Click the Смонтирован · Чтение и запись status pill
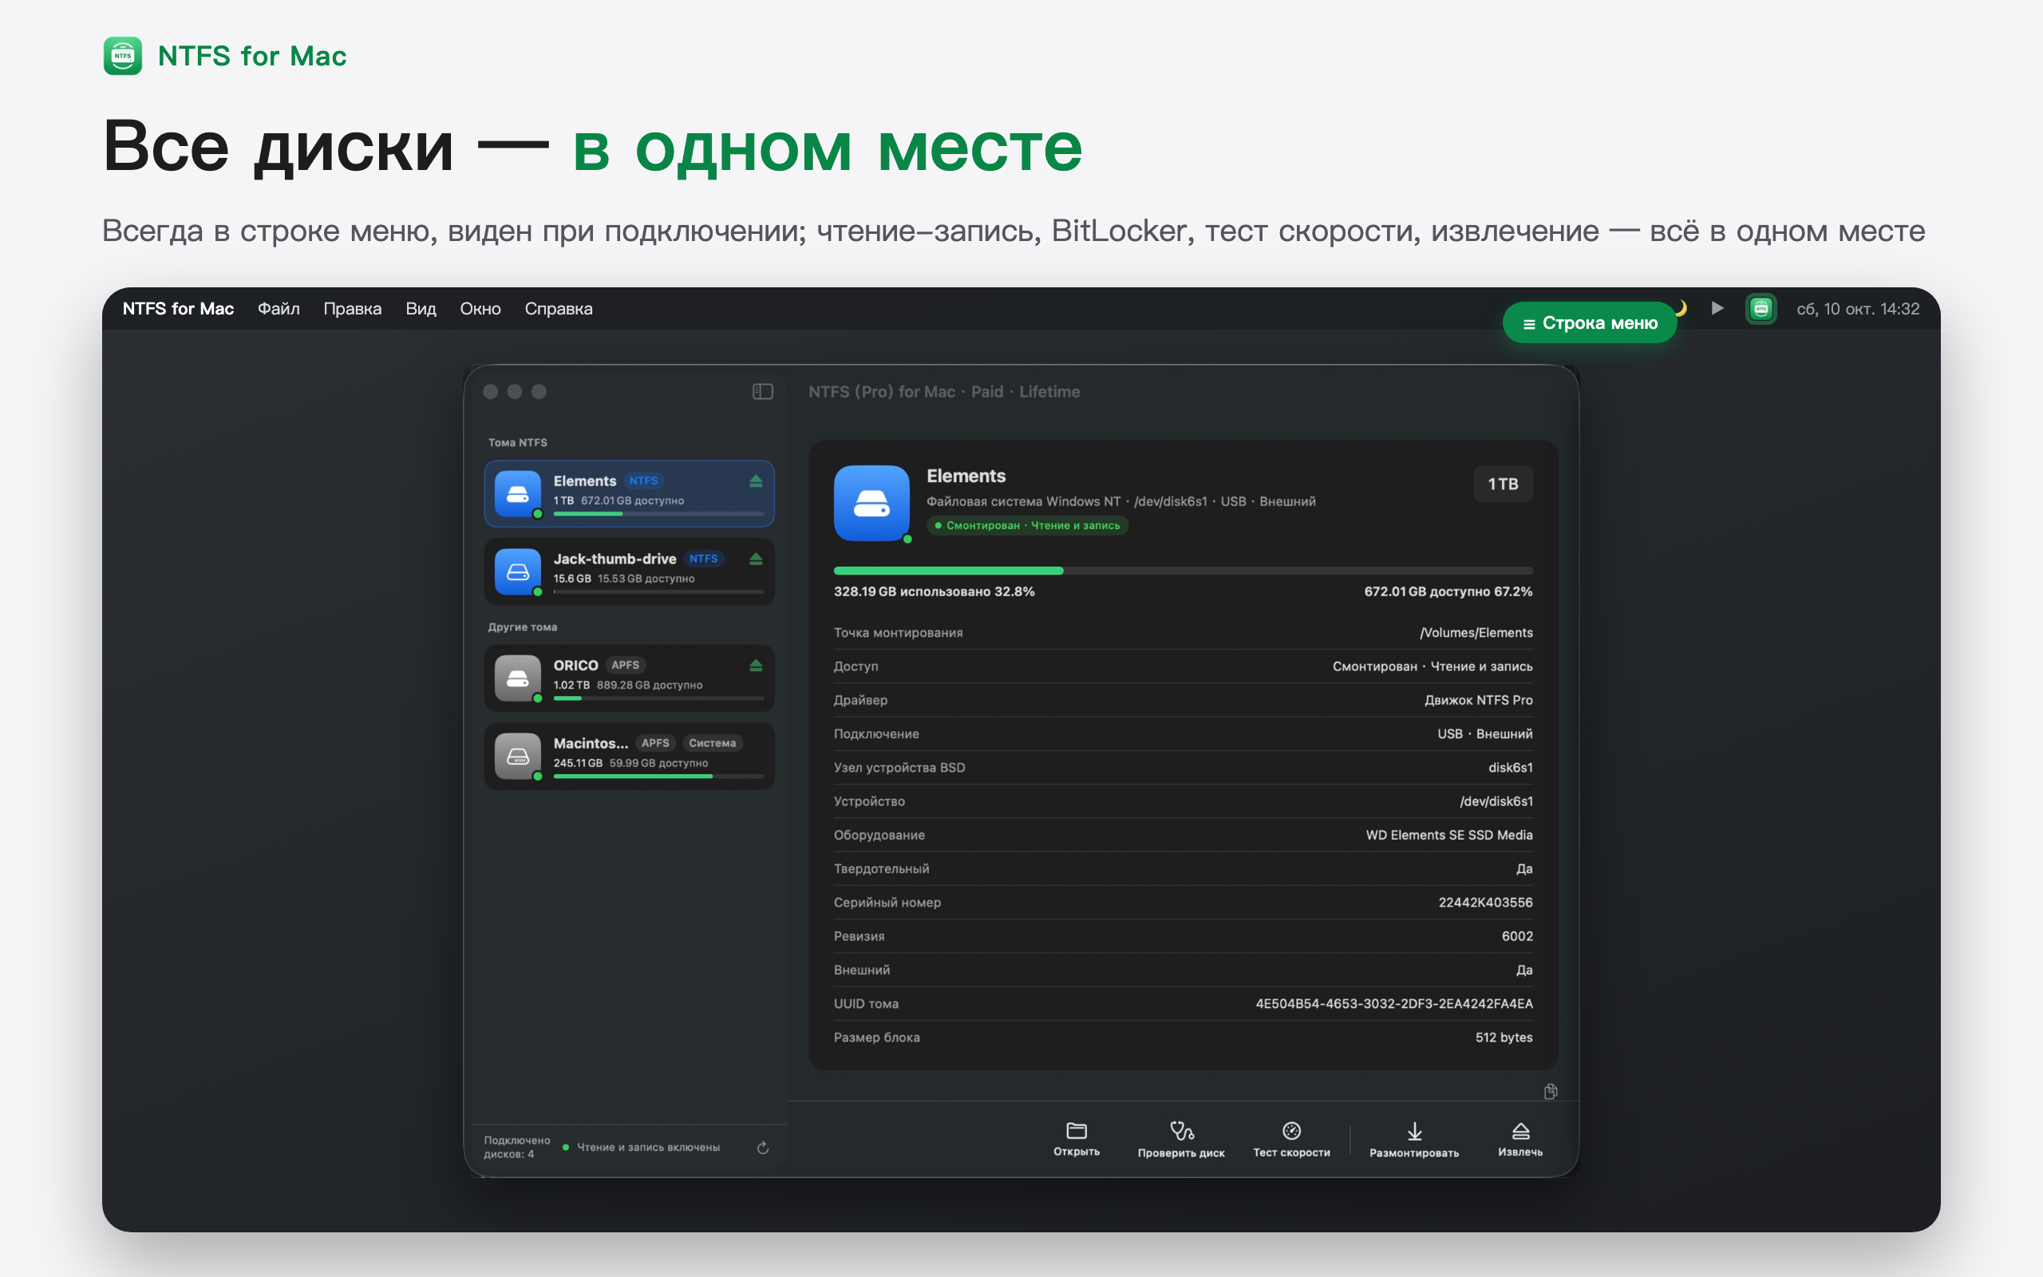 (x=1027, y=525)
